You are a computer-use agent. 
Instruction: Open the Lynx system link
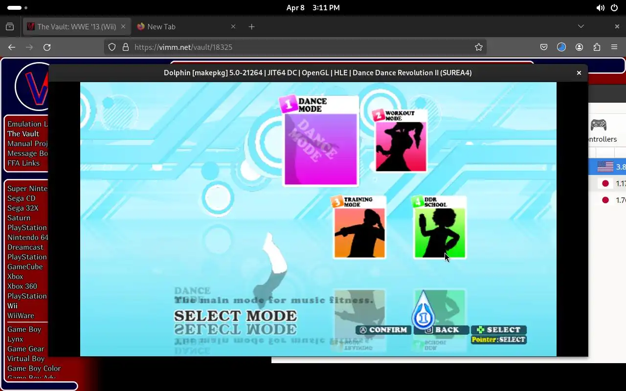pos(15,339)
